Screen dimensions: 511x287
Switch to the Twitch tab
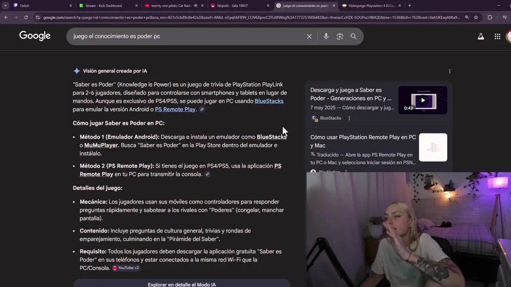[x=40, y=6]
